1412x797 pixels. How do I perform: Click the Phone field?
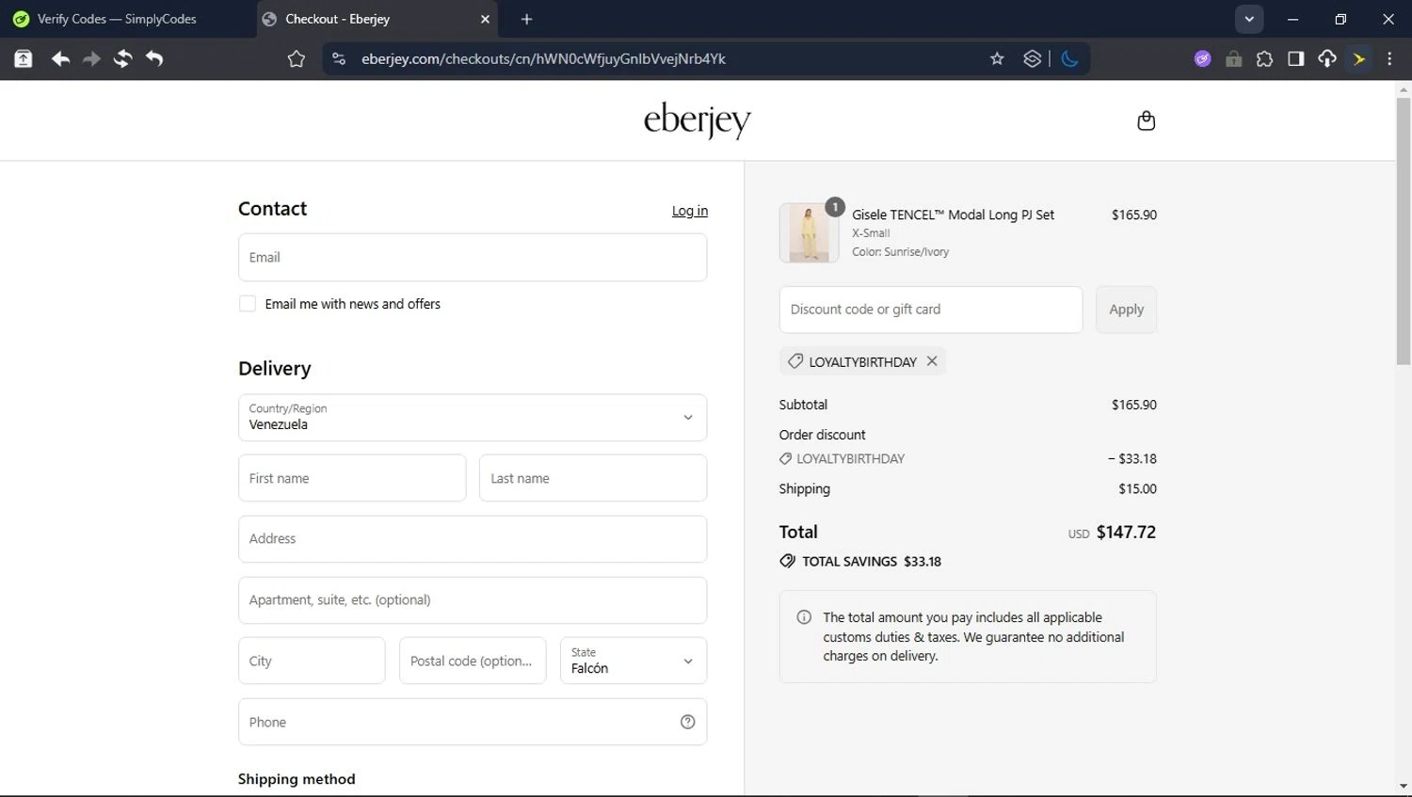[x=473, y=722]
